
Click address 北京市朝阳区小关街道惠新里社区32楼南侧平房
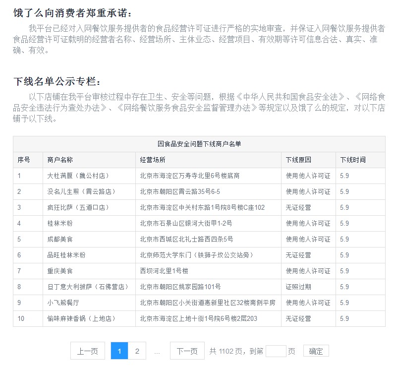click(208, 303)
